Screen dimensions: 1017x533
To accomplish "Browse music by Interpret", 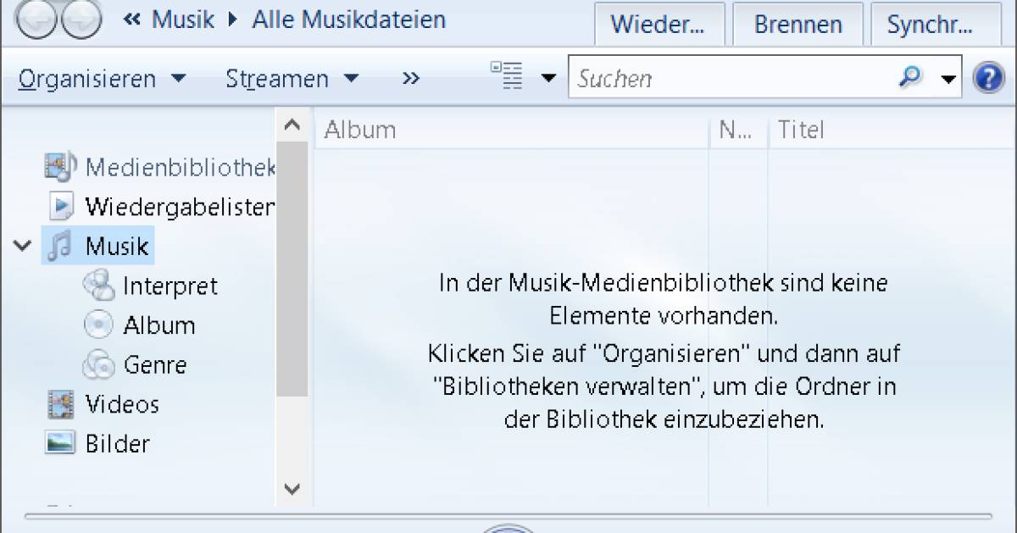I will [x=170, y=286].
